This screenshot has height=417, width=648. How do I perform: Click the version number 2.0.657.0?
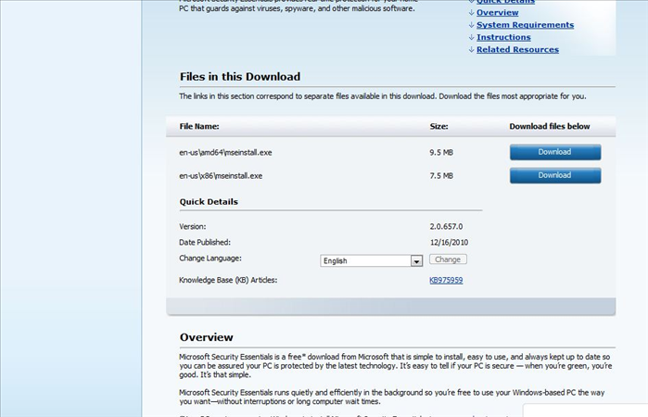pos(446,226)
